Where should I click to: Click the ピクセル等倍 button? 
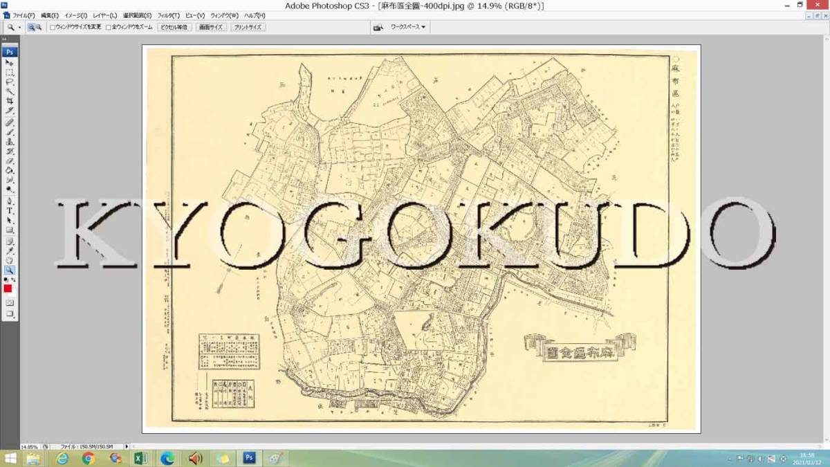click(174, 27)
